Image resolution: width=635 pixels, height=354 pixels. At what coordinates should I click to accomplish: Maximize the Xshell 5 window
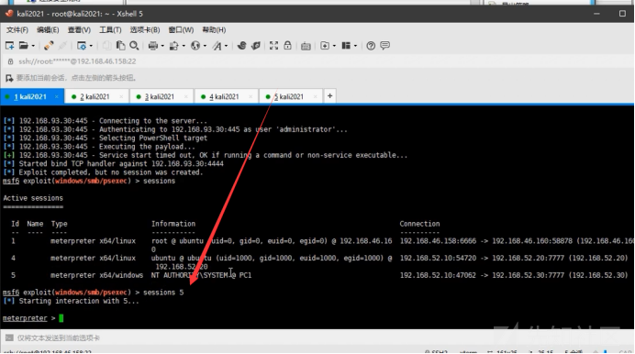coord(622,14)
